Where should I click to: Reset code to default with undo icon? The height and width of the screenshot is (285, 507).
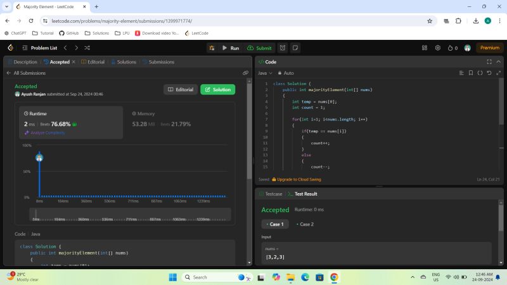pyautogui.click(x=489, y=73)
